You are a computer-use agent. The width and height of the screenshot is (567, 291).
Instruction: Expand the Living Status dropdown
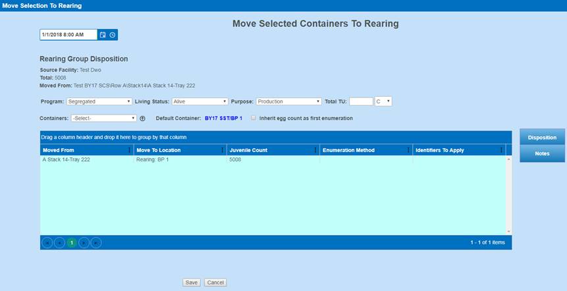(x=200, y=101)
